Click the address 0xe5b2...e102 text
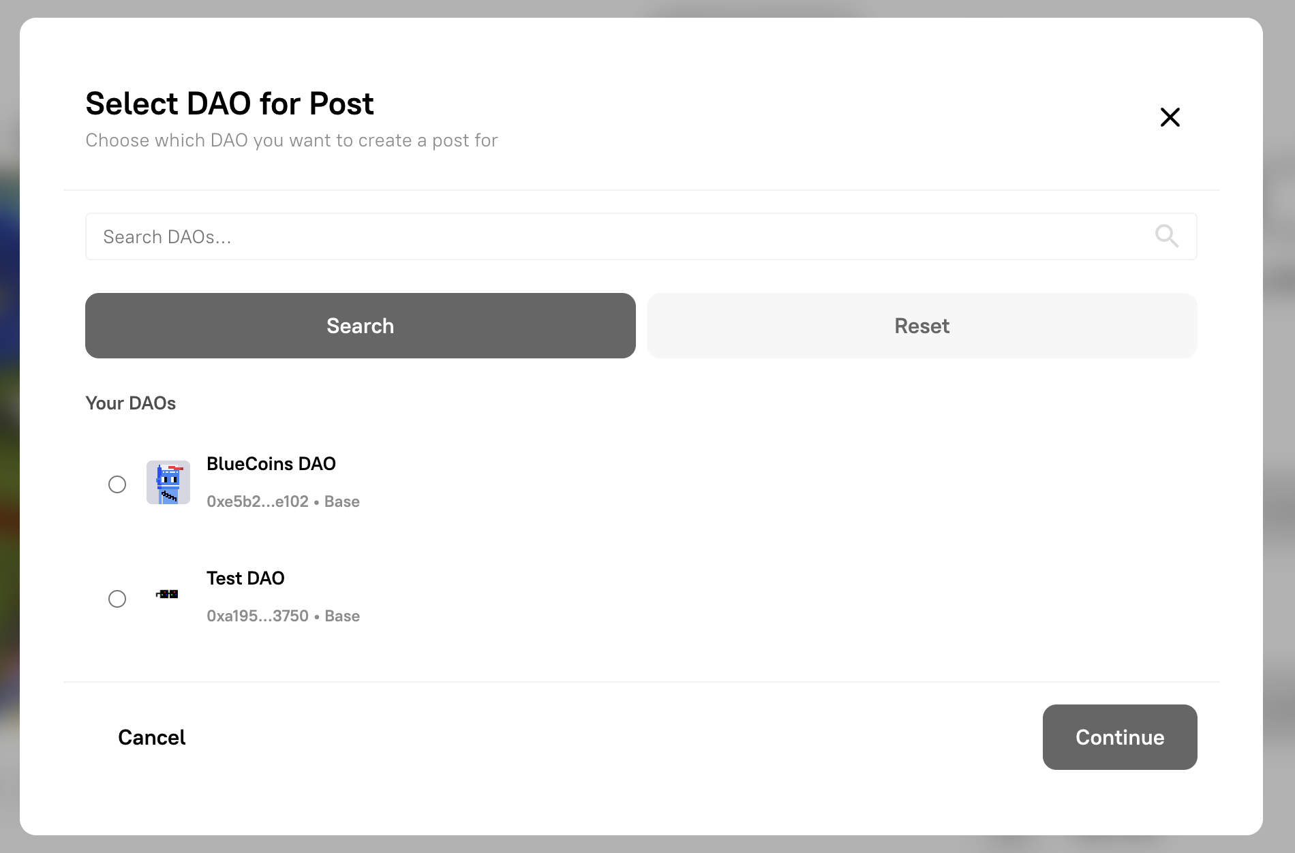The width and height of the screenshot is (1295, 853). coord(258,501)
